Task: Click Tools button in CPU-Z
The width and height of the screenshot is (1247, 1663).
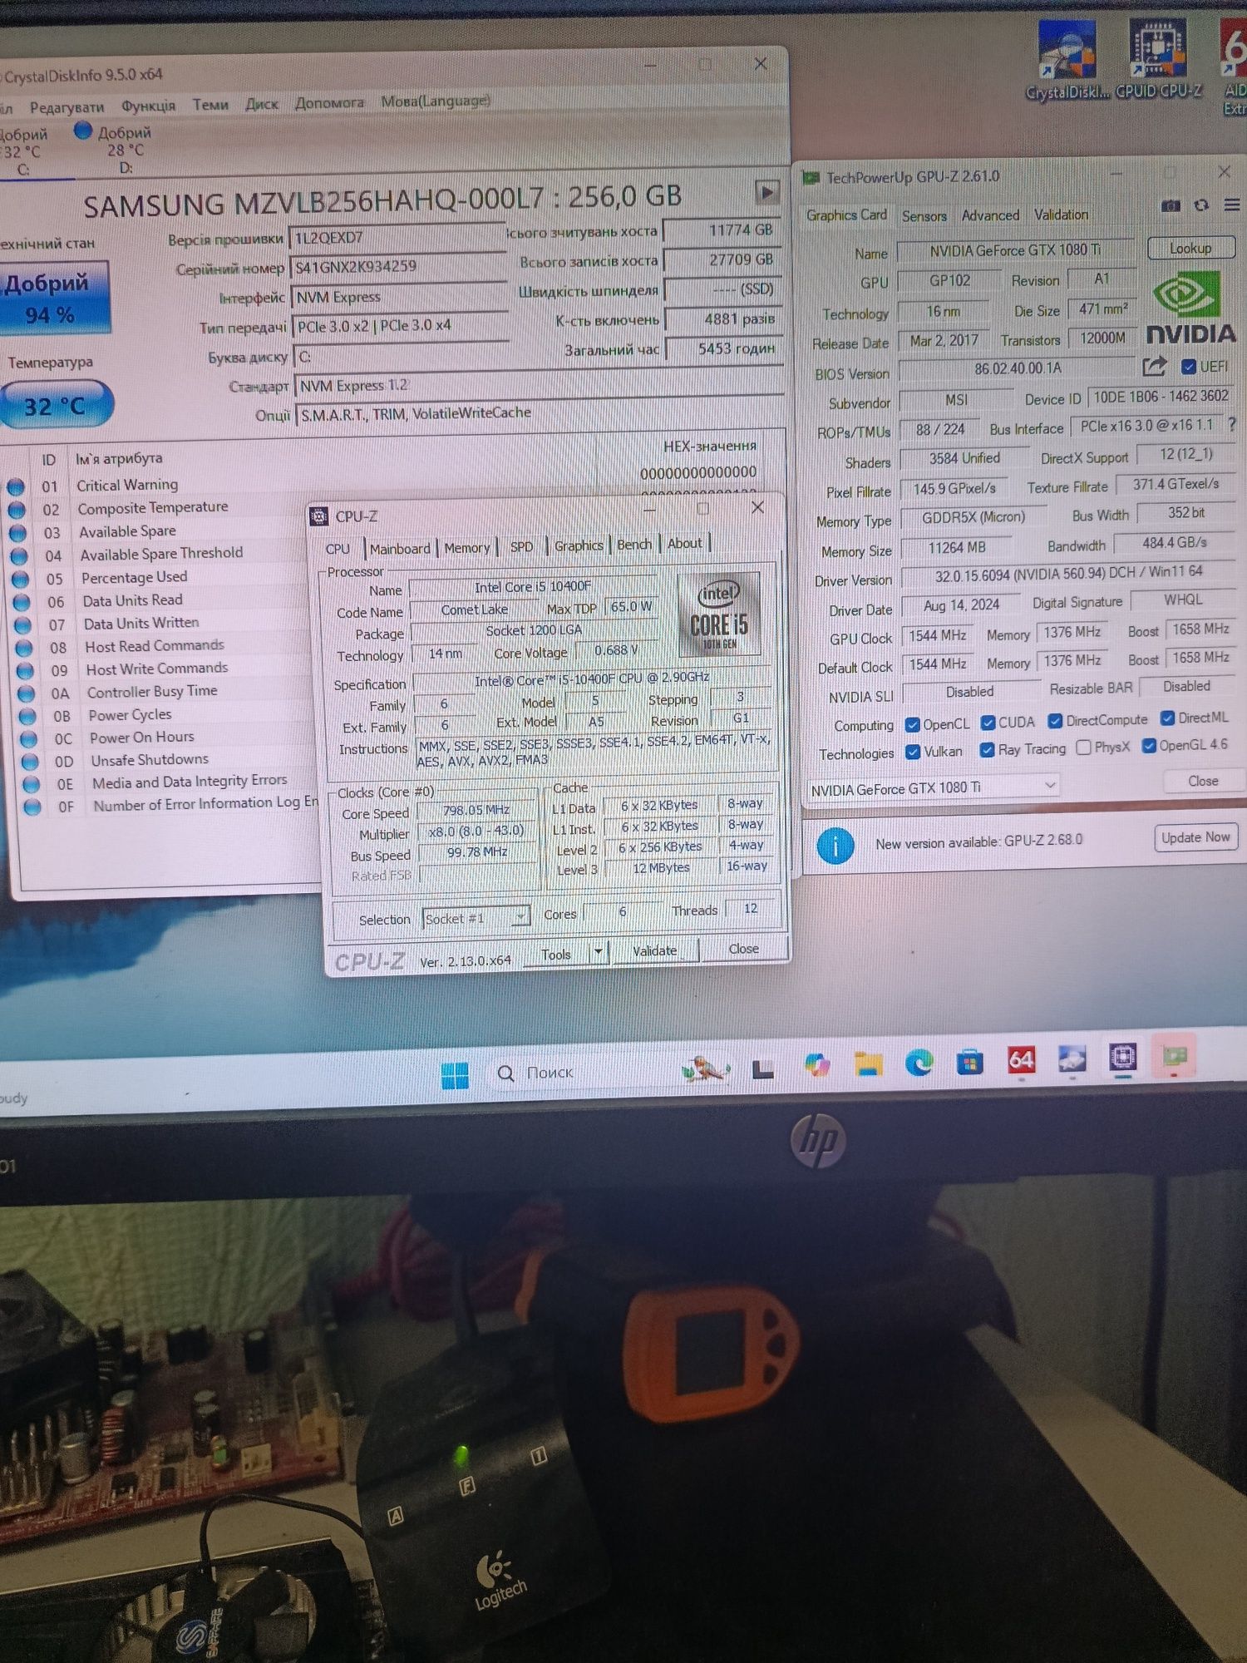Action: [556, 954]
